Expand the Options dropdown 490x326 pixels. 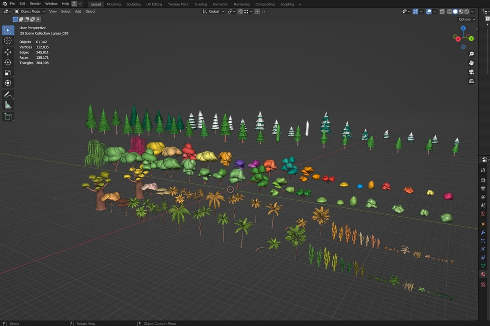pyautogui.click(x=466, y=19)
